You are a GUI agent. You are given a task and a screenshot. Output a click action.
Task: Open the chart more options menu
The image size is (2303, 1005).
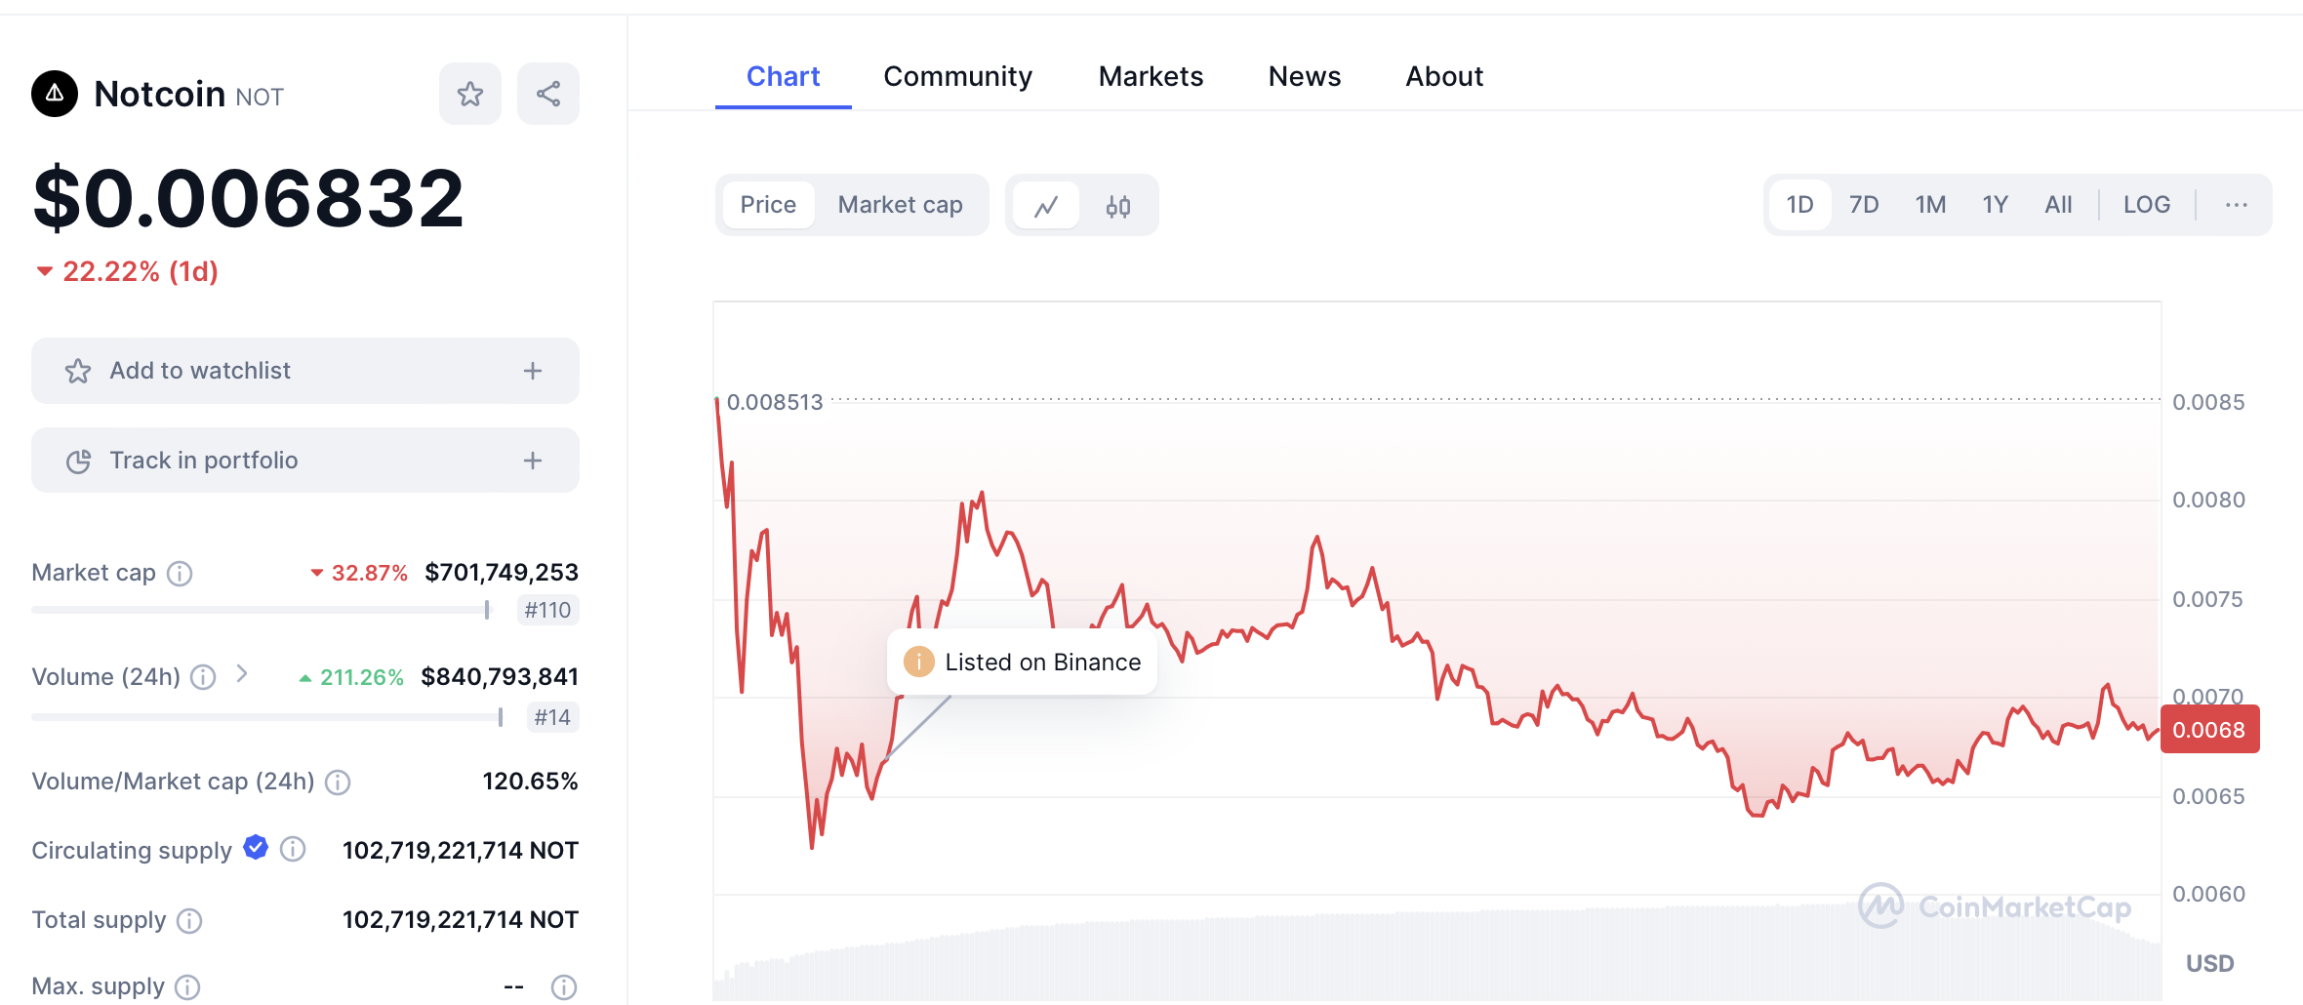click(x=2236, y=205)
